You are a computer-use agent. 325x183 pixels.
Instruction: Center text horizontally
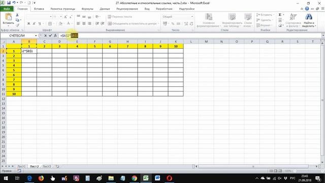coord(84,23)
